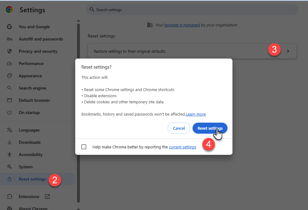Follow the 'browser is managed' link
This screenshot has height=210, width=308.
click(x=182, y=25)
